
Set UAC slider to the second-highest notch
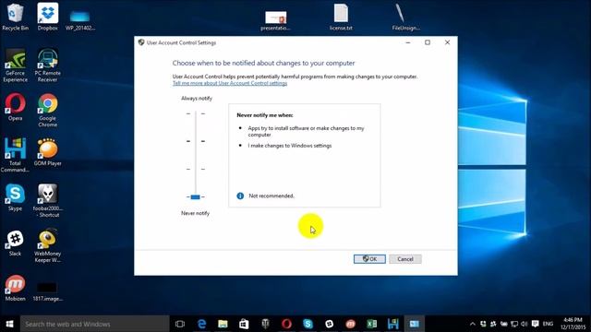coord(195,141)
